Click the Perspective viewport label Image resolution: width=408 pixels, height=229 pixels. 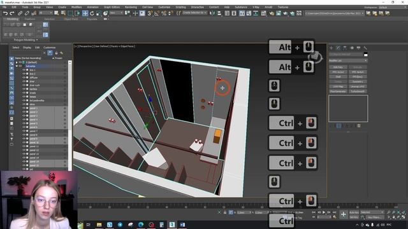[85, 46]
